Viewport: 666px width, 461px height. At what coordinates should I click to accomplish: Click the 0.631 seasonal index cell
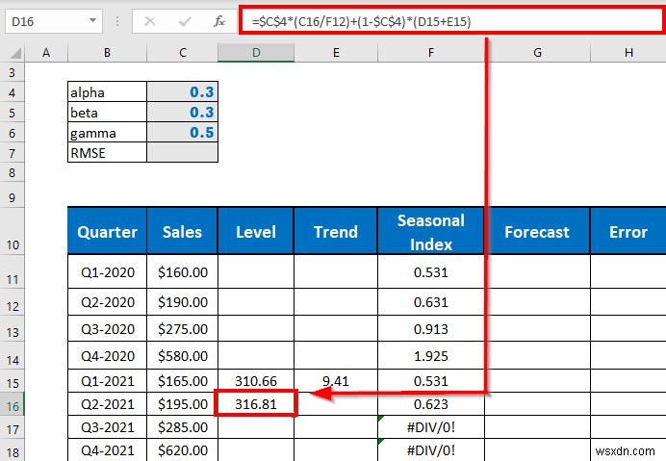431,302
